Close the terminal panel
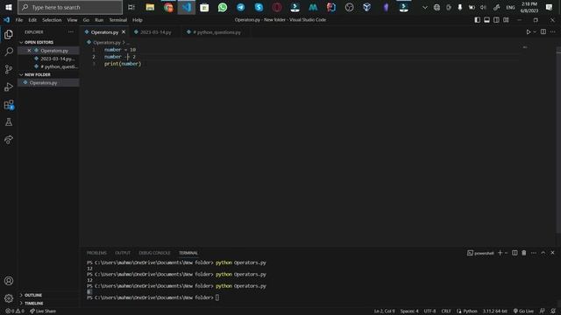Image resolution: width=561 pixels, height=315 pixels. (552, 253)
